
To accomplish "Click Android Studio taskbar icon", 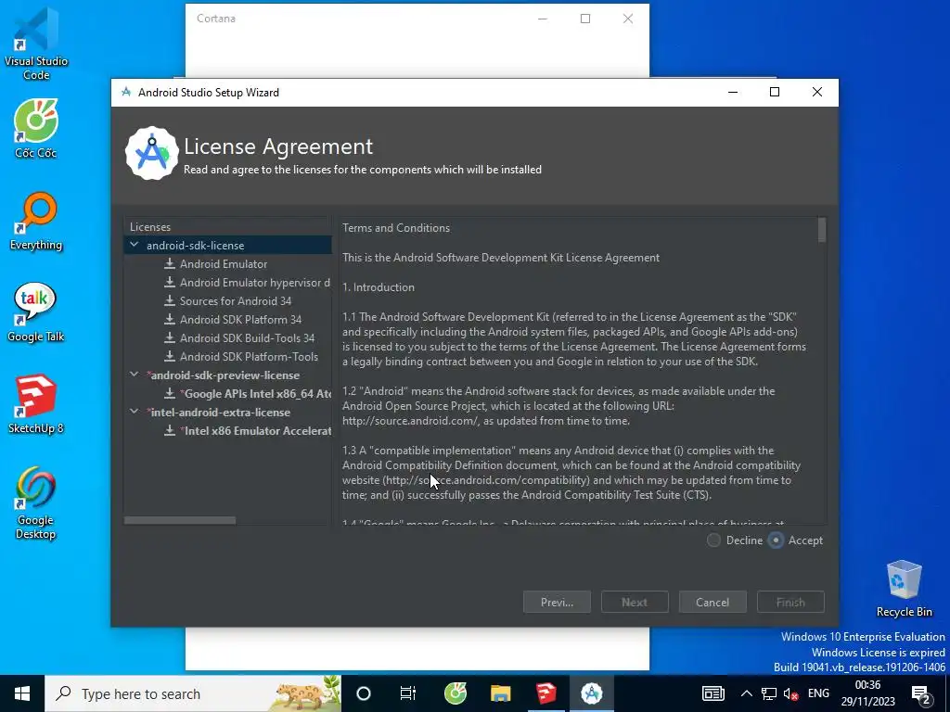I will coord(591,693).
